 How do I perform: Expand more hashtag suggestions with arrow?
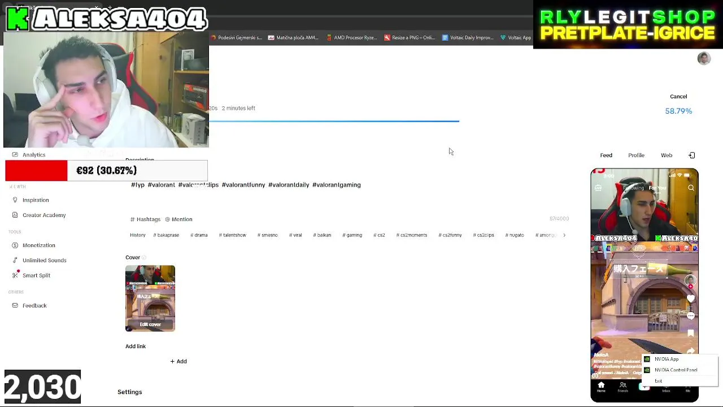point(564,235)
